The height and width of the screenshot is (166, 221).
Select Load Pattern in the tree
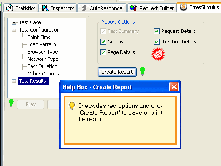click(x=42, y=44)
